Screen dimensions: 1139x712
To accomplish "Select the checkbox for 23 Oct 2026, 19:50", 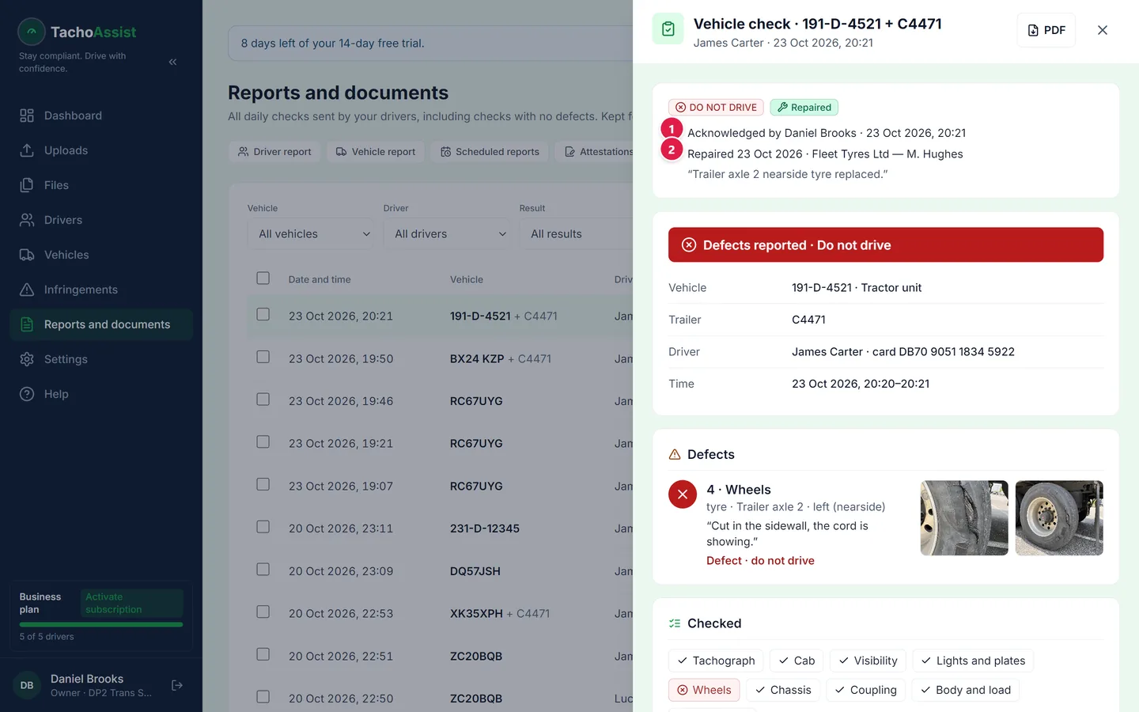I will 263,358.
